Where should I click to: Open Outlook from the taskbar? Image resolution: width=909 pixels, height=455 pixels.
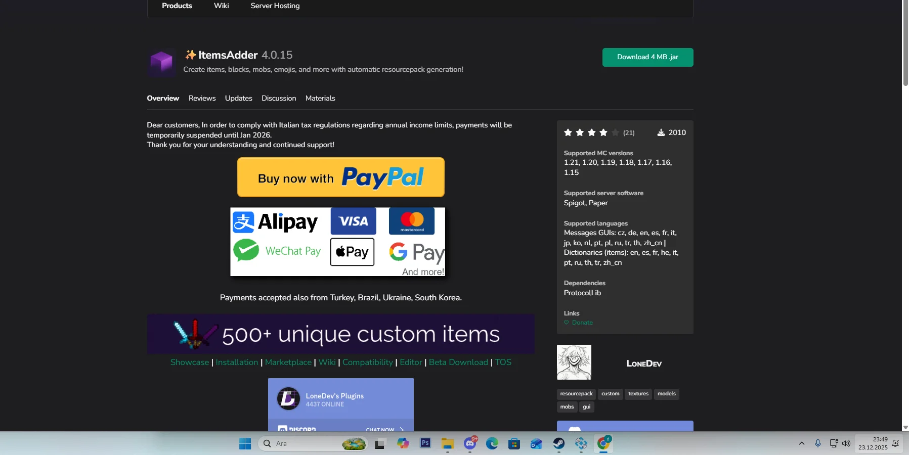[536, 443]
